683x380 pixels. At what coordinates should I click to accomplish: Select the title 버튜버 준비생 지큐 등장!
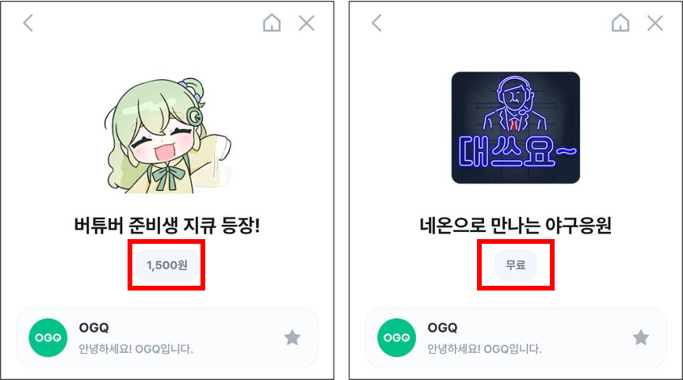(167, 226)
